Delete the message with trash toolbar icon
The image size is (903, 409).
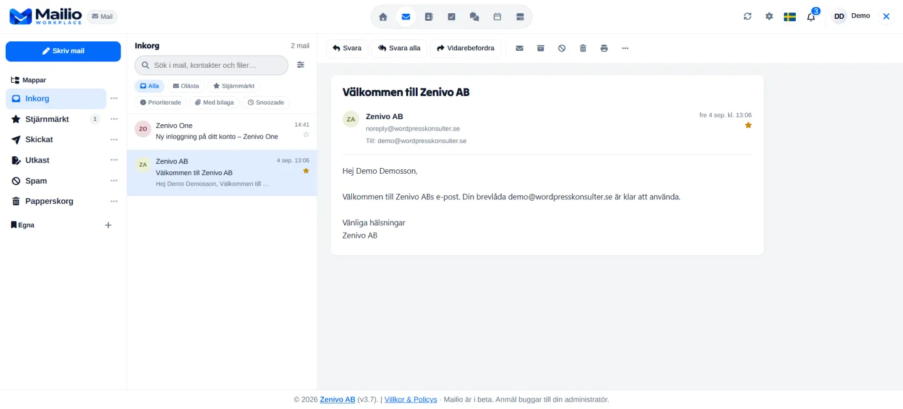(583, 48)
